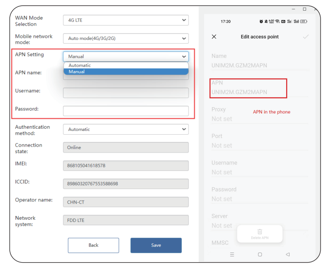Image resolution: width=332 pixels, height=269 pixels.
Task: Tap the Wi-Fi icon in phone status bar
Action: (277, 21)
